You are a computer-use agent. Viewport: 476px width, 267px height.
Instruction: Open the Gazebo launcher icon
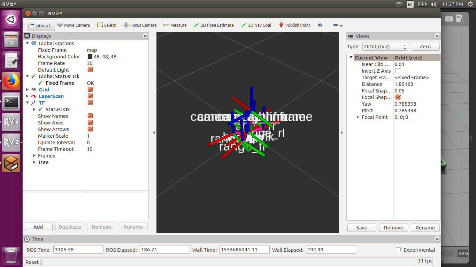click(11, 163)
